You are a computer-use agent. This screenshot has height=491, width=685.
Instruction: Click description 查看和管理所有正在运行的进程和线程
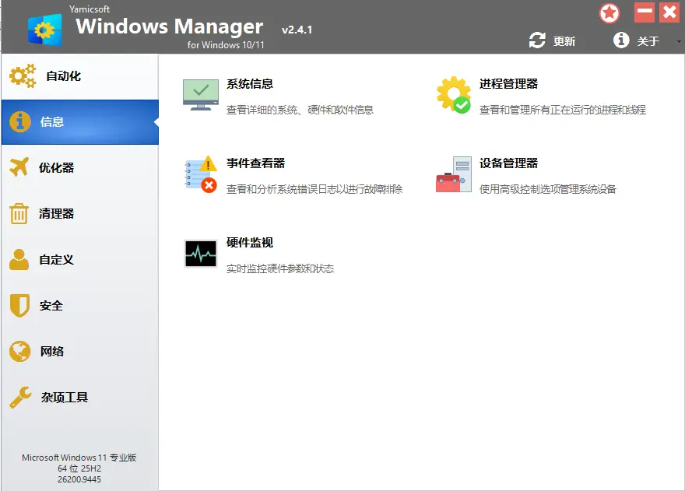(562, 110)
